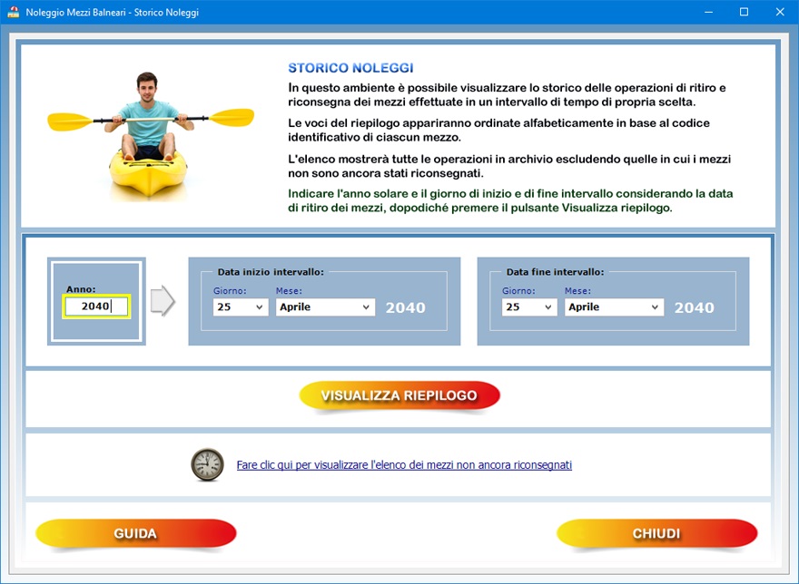Image resolution: width=799 pixels, height=584 pixels.
Task: Click the Chiudi button
Action: coord(656,533)
